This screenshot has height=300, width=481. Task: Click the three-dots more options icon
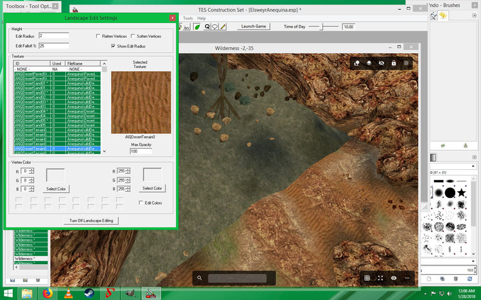407,278
